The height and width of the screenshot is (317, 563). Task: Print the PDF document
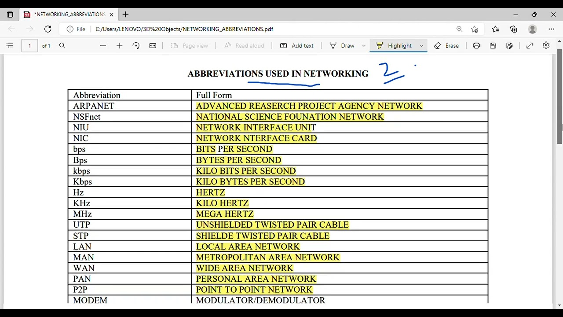point(476,46)
